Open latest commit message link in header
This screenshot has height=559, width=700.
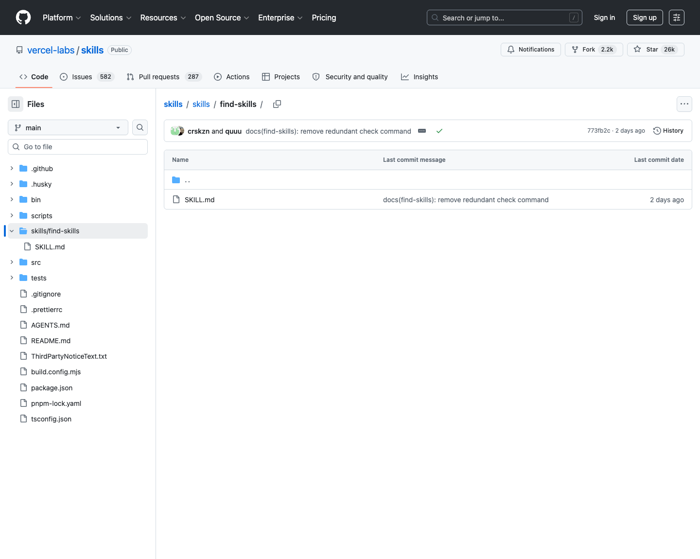click(328, 131)
